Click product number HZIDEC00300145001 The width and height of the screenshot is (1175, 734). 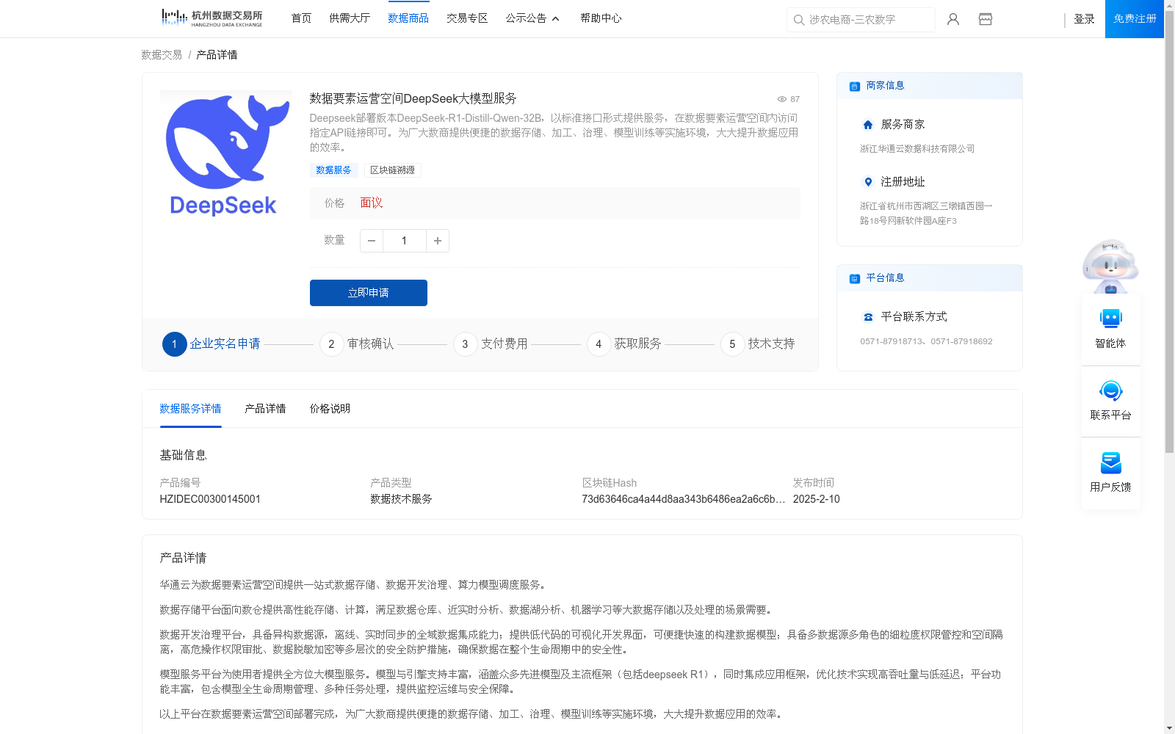(x=210, y=499)
